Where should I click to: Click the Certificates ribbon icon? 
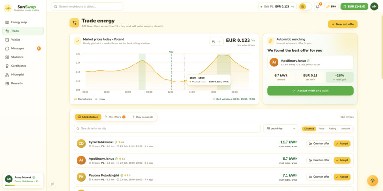point(7,66)
